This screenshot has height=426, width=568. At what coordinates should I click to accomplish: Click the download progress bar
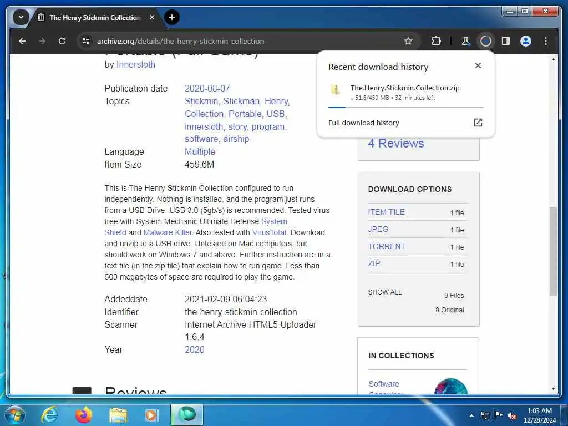click(x=405, y=107)
